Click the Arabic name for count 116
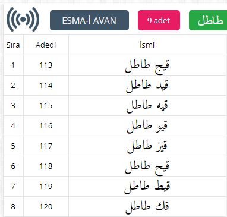The height and width of the screenshot is (217, 227). [147, 126]
